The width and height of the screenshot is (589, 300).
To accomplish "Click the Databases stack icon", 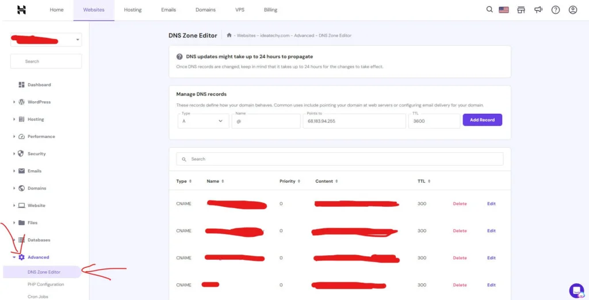I will tap(21, 240).
